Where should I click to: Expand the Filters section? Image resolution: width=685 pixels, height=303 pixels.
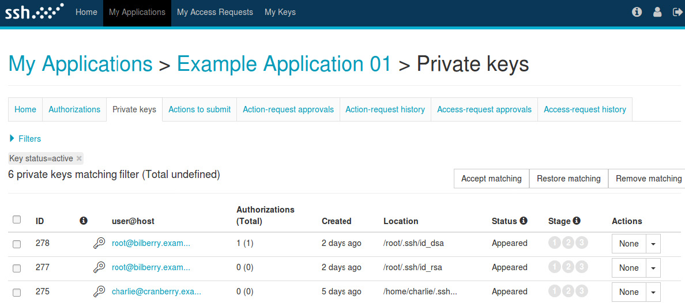pyautogui.click(x=25, y=139)
